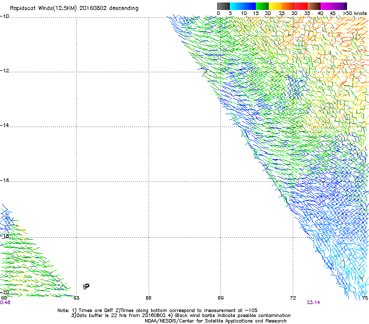Click the title 'Rapidscat Winds(12.5KM) 20160802 descending'
The height and width of the screenshot is (324, 369).
(x=74, y=8)
